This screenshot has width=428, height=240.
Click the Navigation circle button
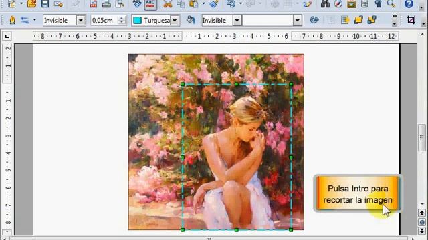click(x=422, y=222)
